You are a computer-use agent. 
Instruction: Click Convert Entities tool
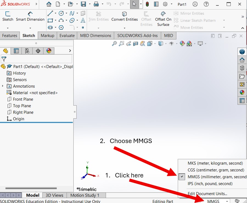[124, 17]
